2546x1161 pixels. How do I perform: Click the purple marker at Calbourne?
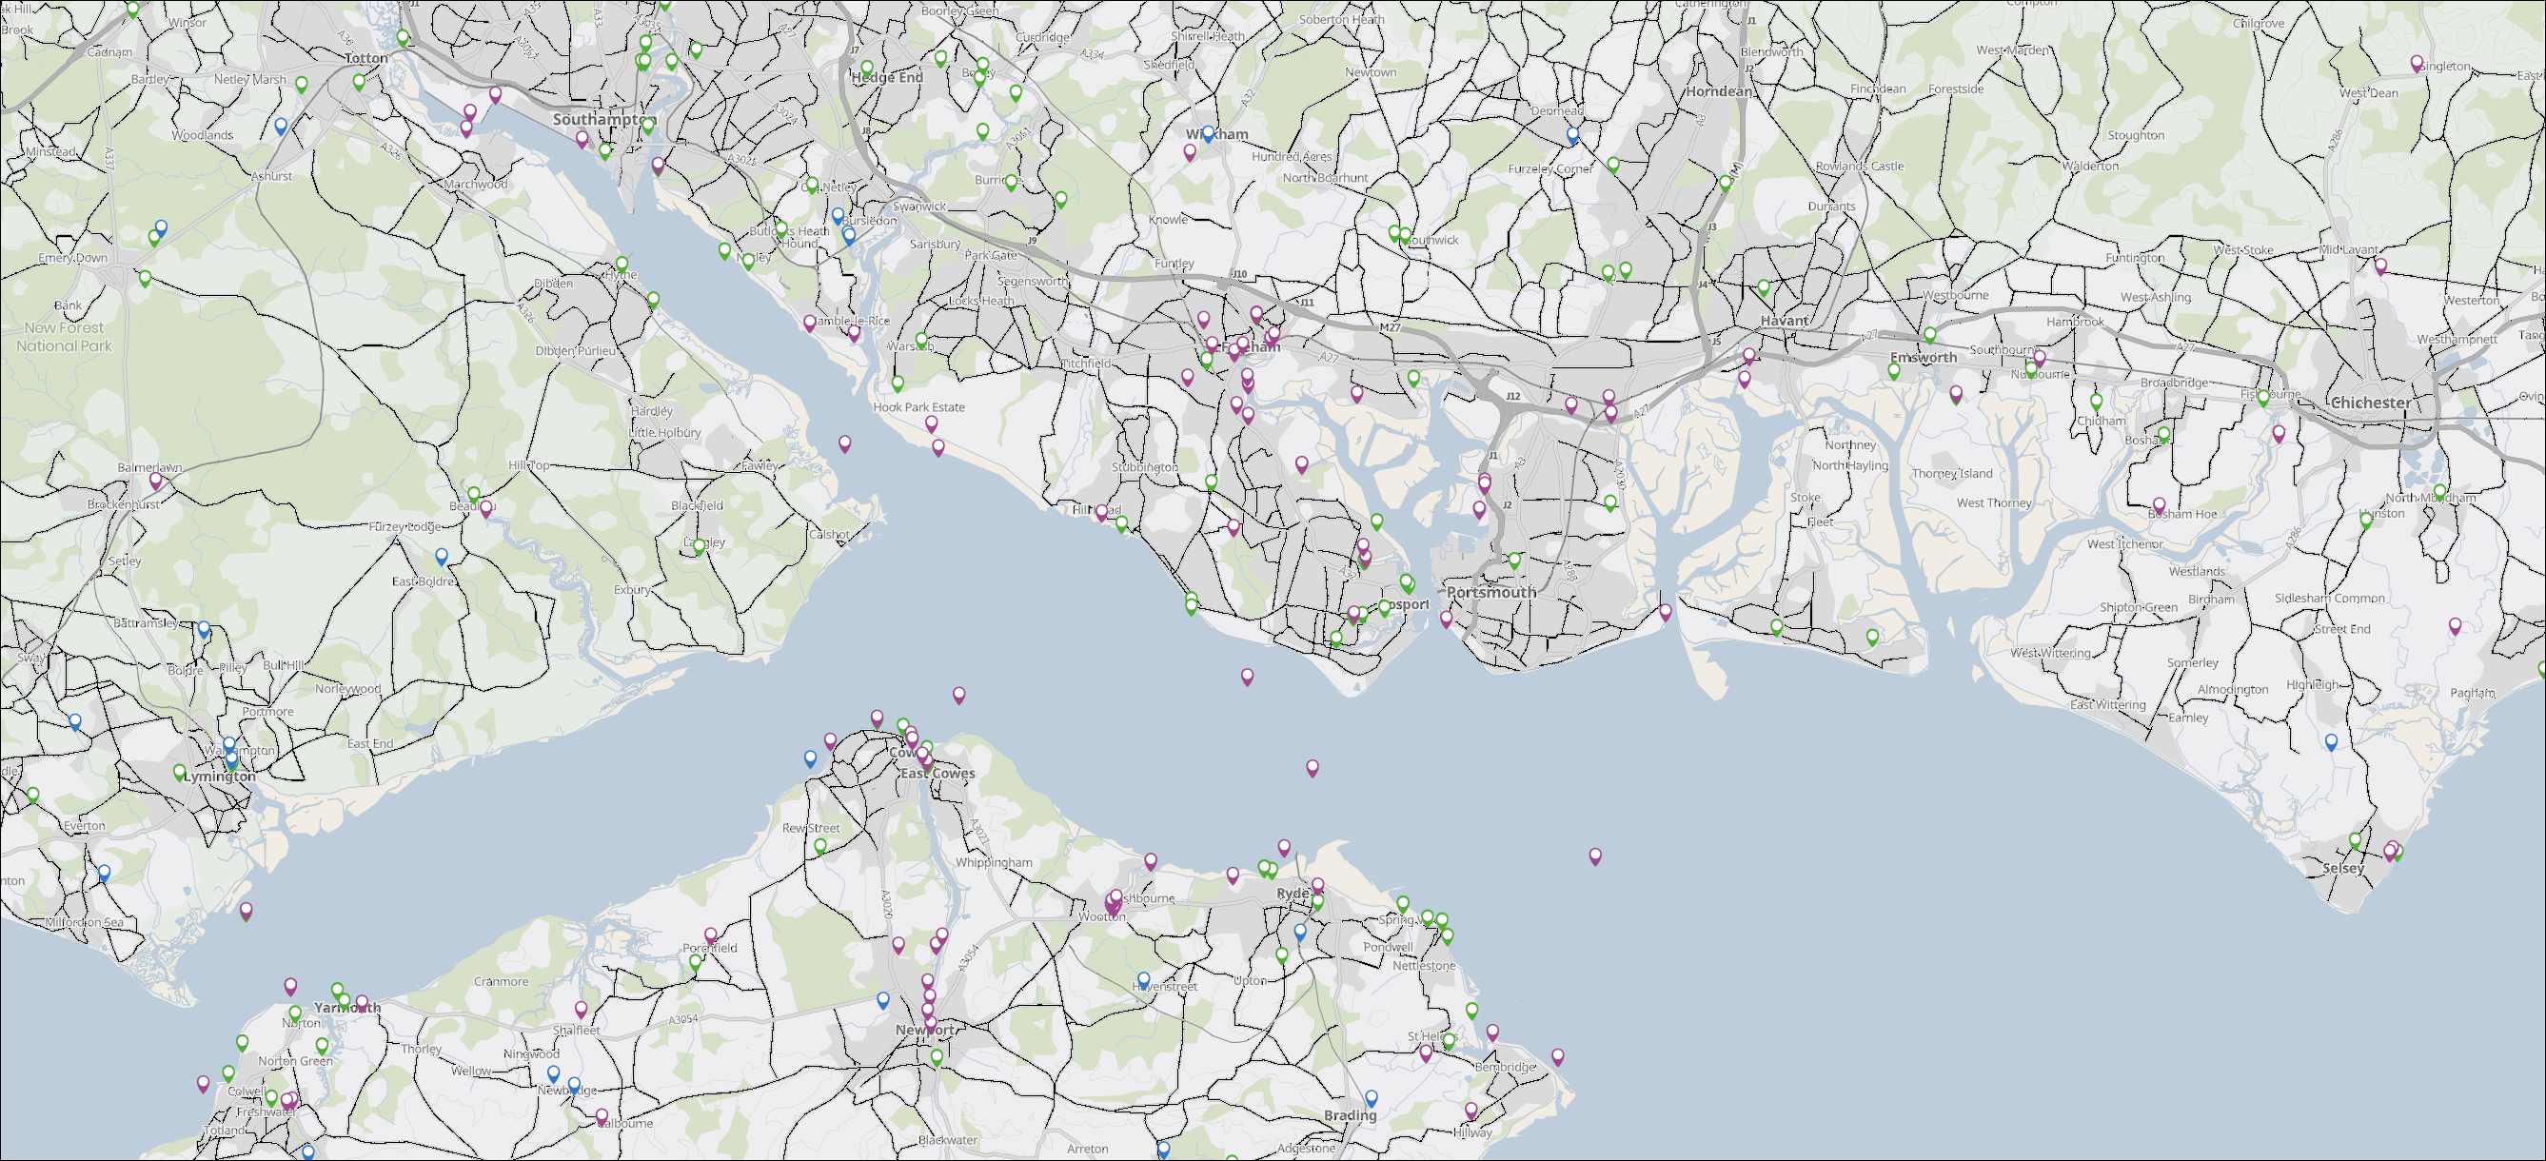[601, 1115]
